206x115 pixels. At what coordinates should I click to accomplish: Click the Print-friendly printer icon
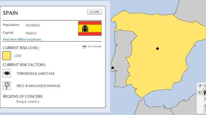coord(84,47)
